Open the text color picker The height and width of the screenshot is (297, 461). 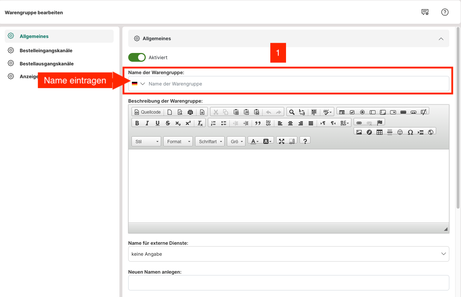coord(255,141)
